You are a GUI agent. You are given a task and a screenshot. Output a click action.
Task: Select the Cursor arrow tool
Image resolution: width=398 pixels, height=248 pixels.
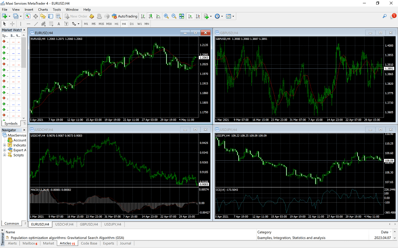[x=4, y=24]
